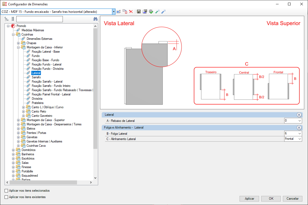Select 'Fixação Fundo - Lateral' item
Image resolution: width=308 pixels, height=205 pixels.
47,65
